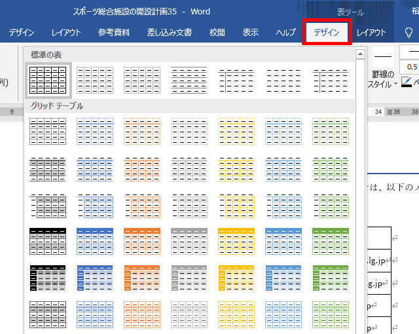This screenshot has width=419, height=334.
Task: Apply the dark green Grid Table 5 style
Action: [x=330, y=278]
